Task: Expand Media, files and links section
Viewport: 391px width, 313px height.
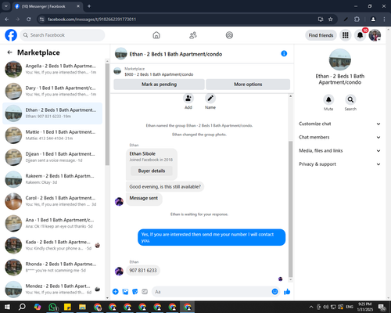Action: pyautogui.click(x=339, y=150)
